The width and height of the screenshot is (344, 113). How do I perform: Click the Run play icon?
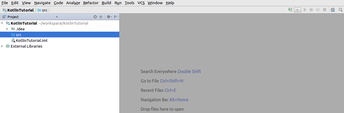click(305, 10)
